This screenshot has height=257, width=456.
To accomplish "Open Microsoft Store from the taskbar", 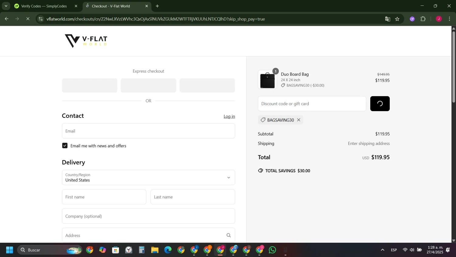I will pyautogui.click(x=116, y=250).
